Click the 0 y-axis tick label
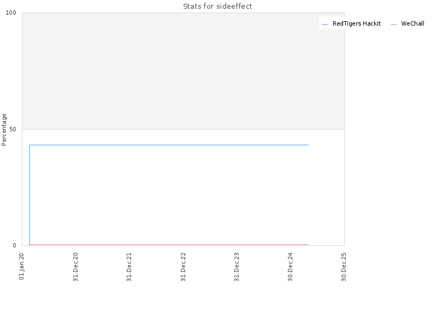This screenshot has height=327, width=437. pyautogui.click(x=15, y=245)
